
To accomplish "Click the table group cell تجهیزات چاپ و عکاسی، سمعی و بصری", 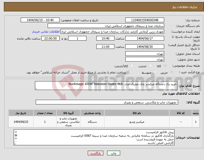I will pyautogui.click(x=68, y=122).
